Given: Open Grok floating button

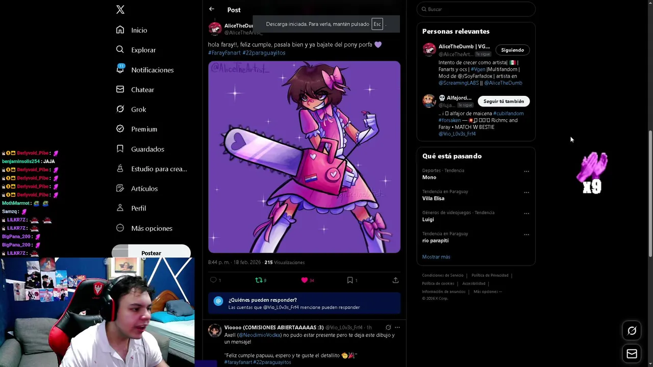Looking at the screenshot, I should 632,331.
